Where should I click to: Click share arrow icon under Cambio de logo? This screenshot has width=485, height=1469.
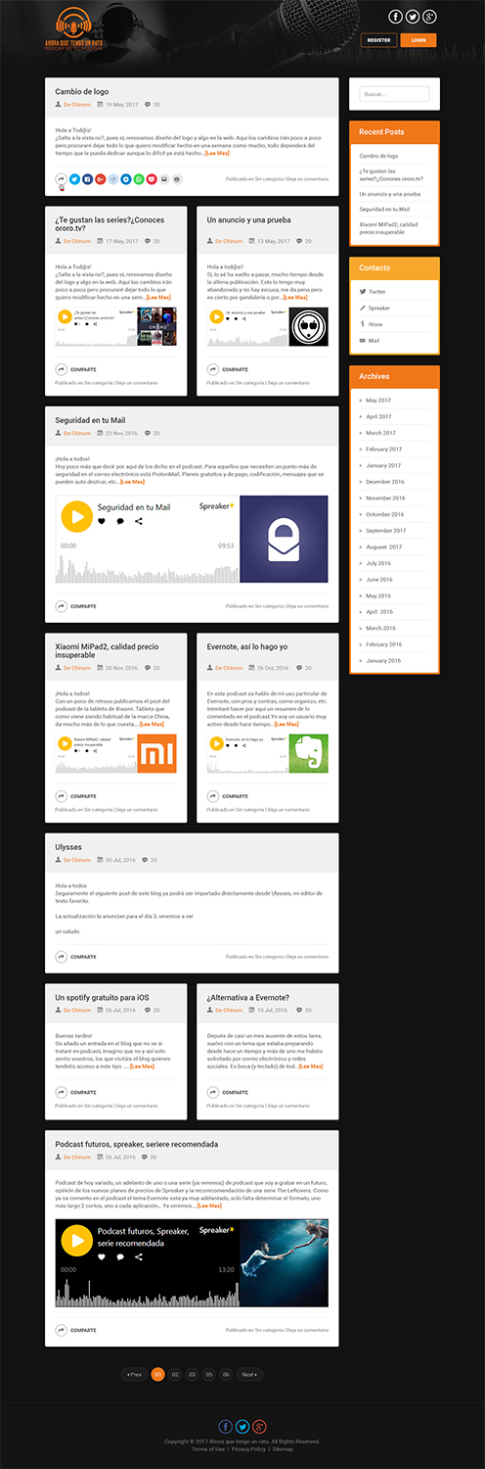(x=61, y=179)
